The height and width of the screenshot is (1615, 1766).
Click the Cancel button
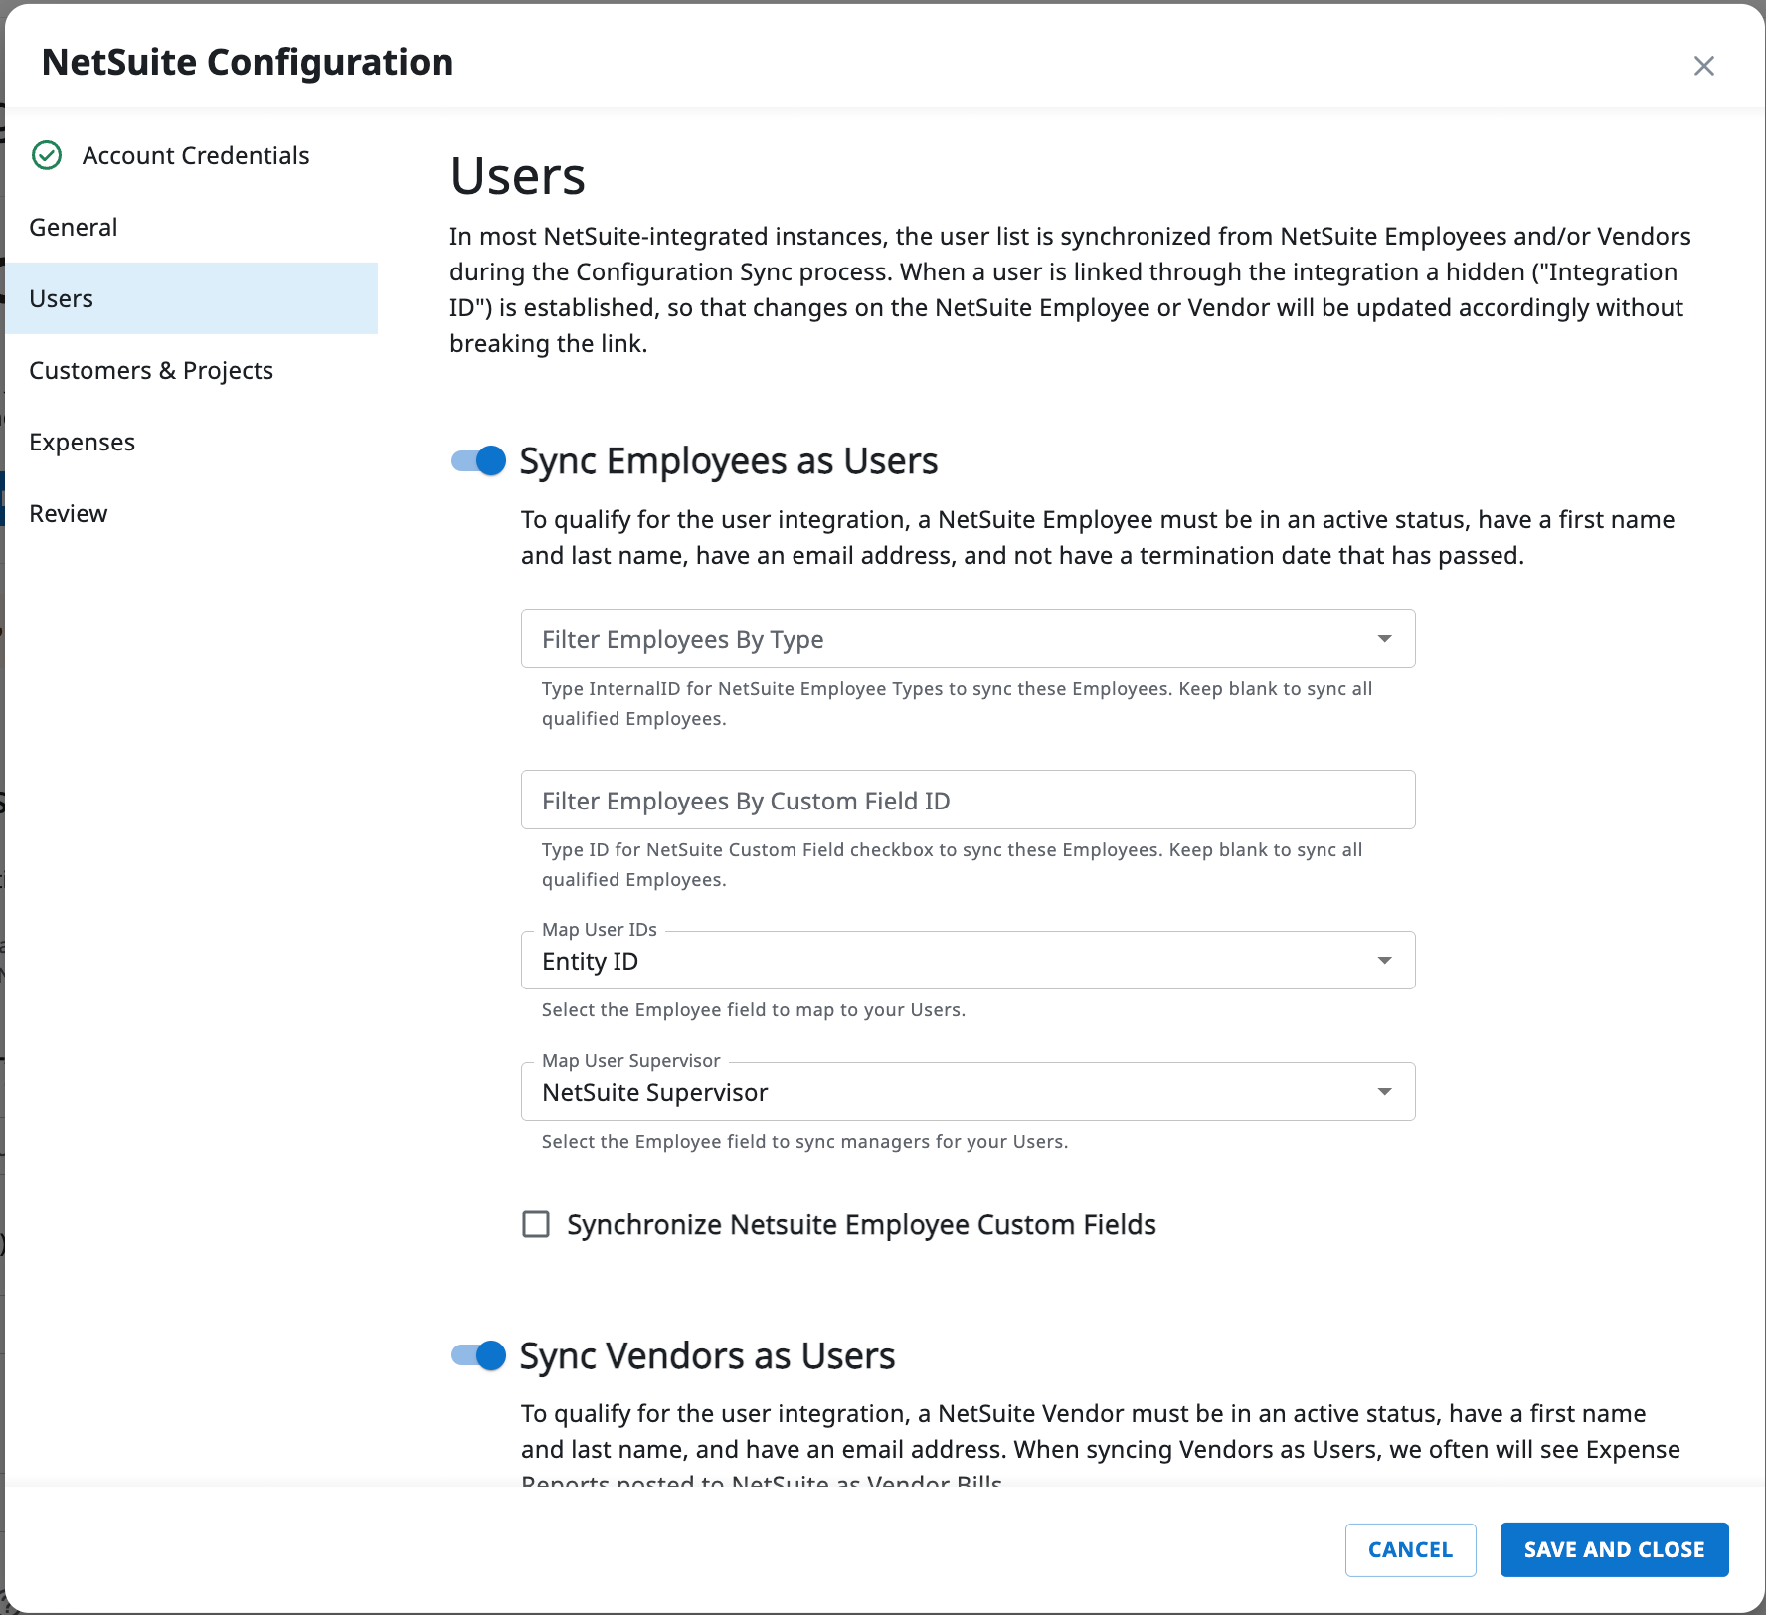(x=1410, y=1549)
